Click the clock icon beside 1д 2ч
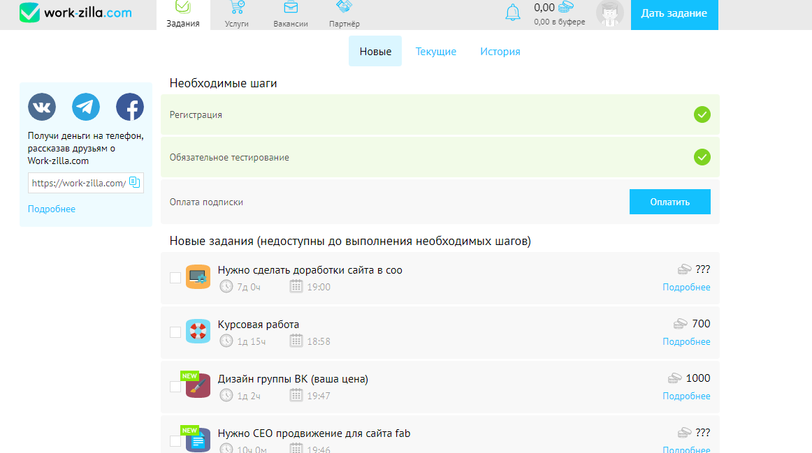 pos(226,395)
